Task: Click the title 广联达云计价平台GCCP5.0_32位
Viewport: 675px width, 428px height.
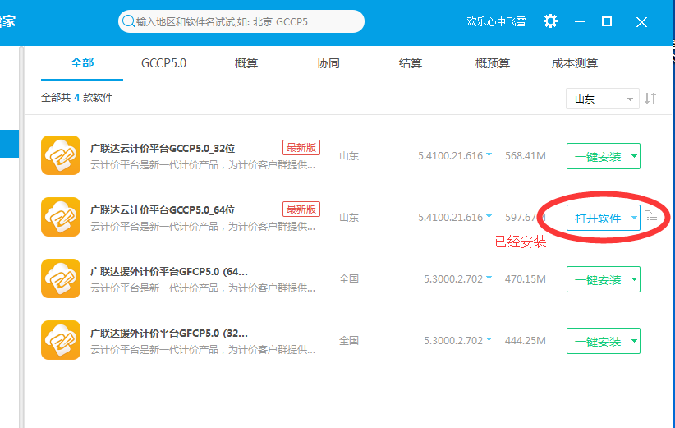Action: click(x=163, y=148)
